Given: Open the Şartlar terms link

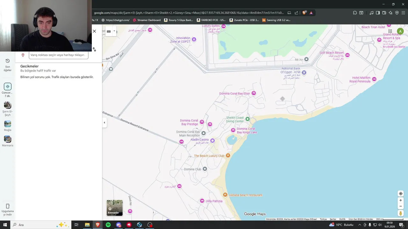Looking at the screenshot, I should [333, 219].
